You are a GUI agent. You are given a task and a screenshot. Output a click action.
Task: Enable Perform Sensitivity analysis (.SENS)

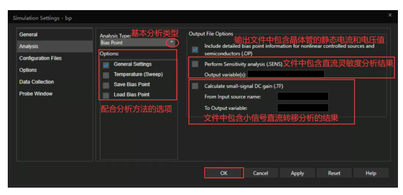tap(195, 64)
